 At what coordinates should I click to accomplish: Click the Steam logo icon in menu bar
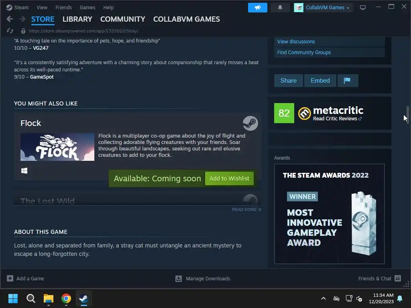(9, 7)
